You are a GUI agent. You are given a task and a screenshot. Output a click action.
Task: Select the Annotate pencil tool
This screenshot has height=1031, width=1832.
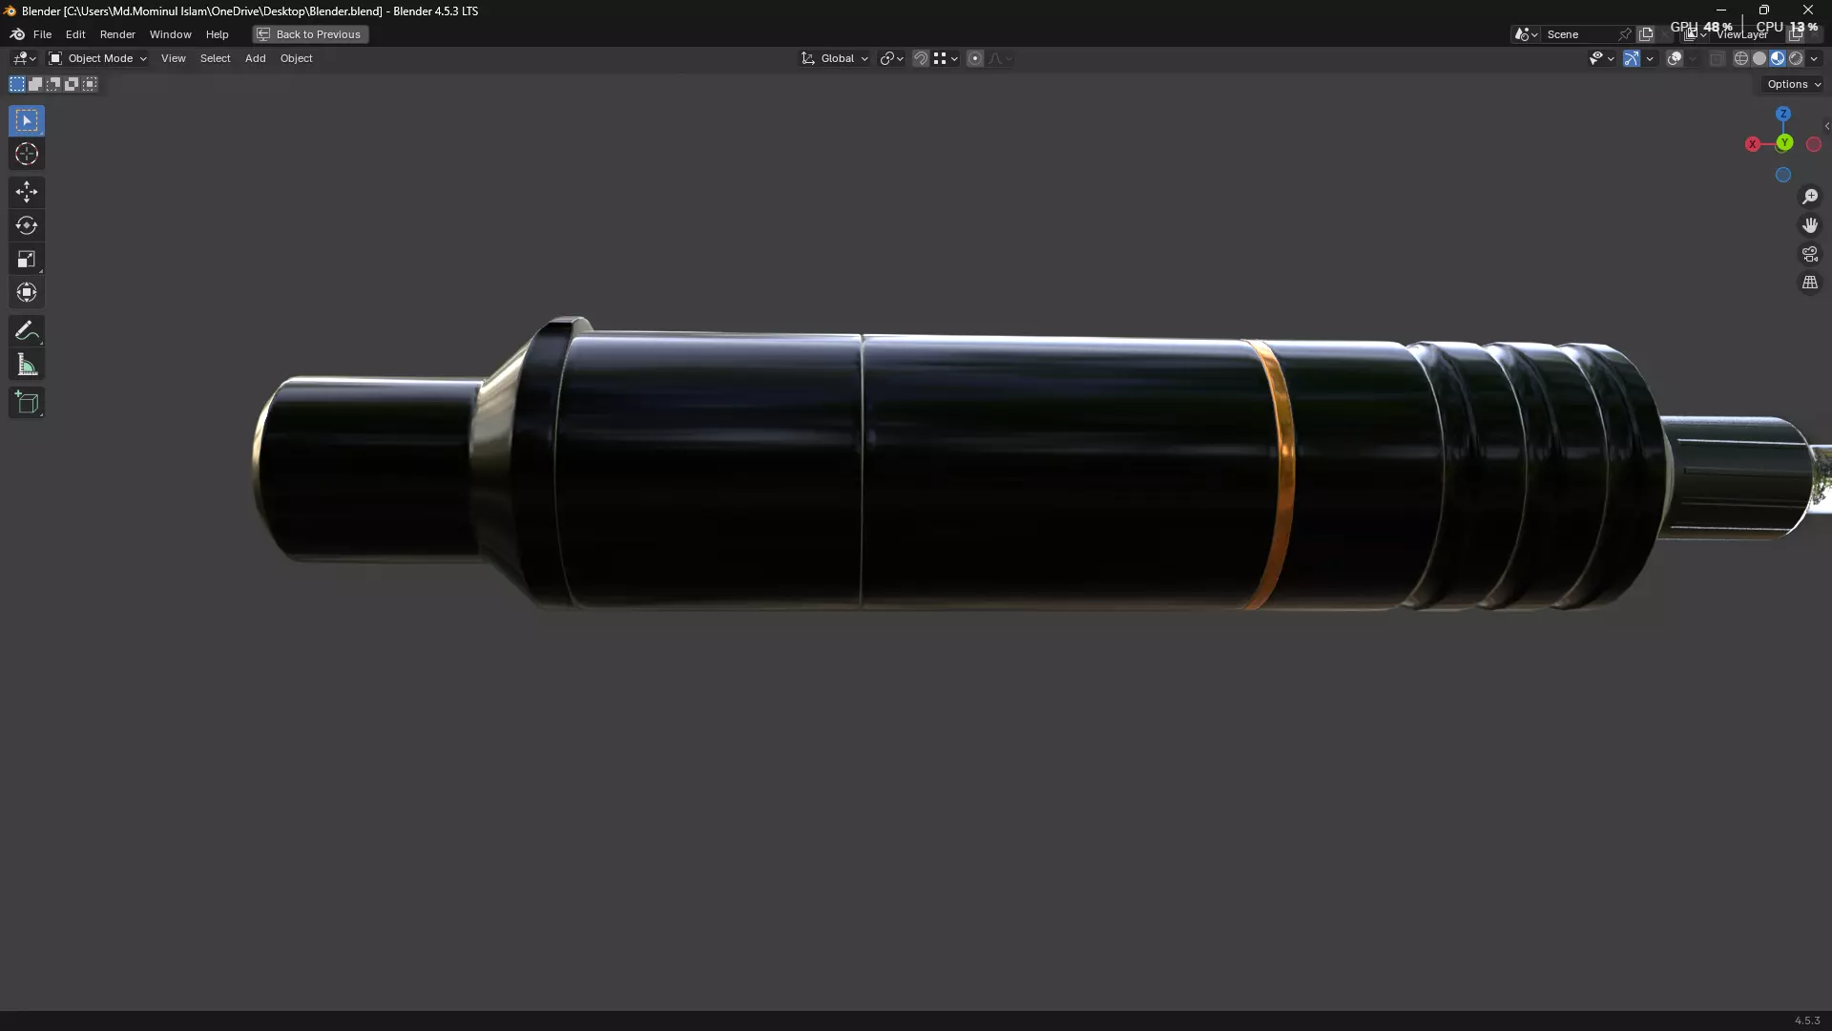pos(27,331)
